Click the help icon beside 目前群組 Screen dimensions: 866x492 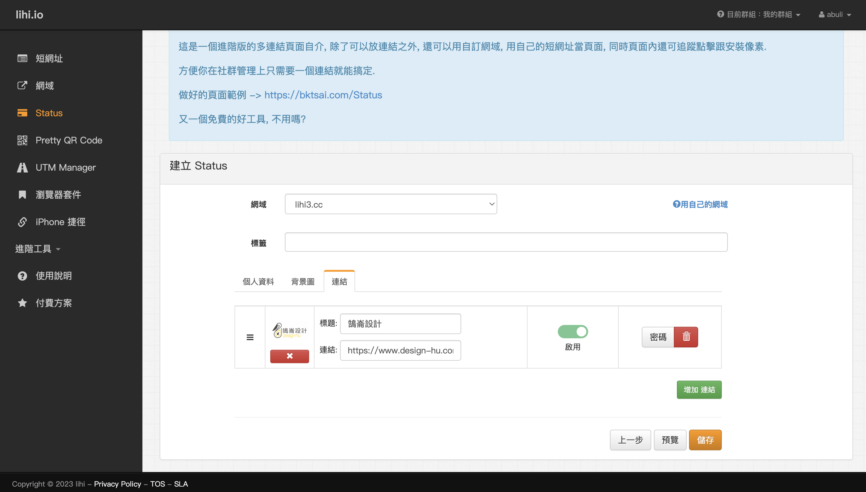coord(721,14)
